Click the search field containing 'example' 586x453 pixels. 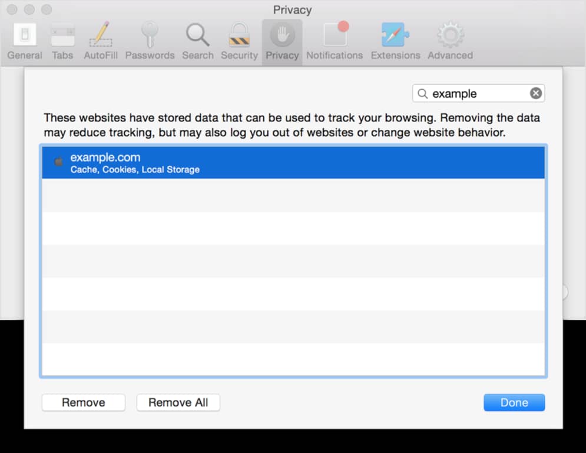477,93
